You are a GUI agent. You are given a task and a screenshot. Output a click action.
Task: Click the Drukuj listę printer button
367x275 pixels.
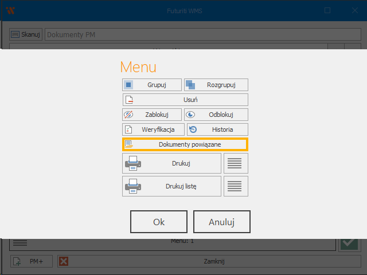point(171,186)
